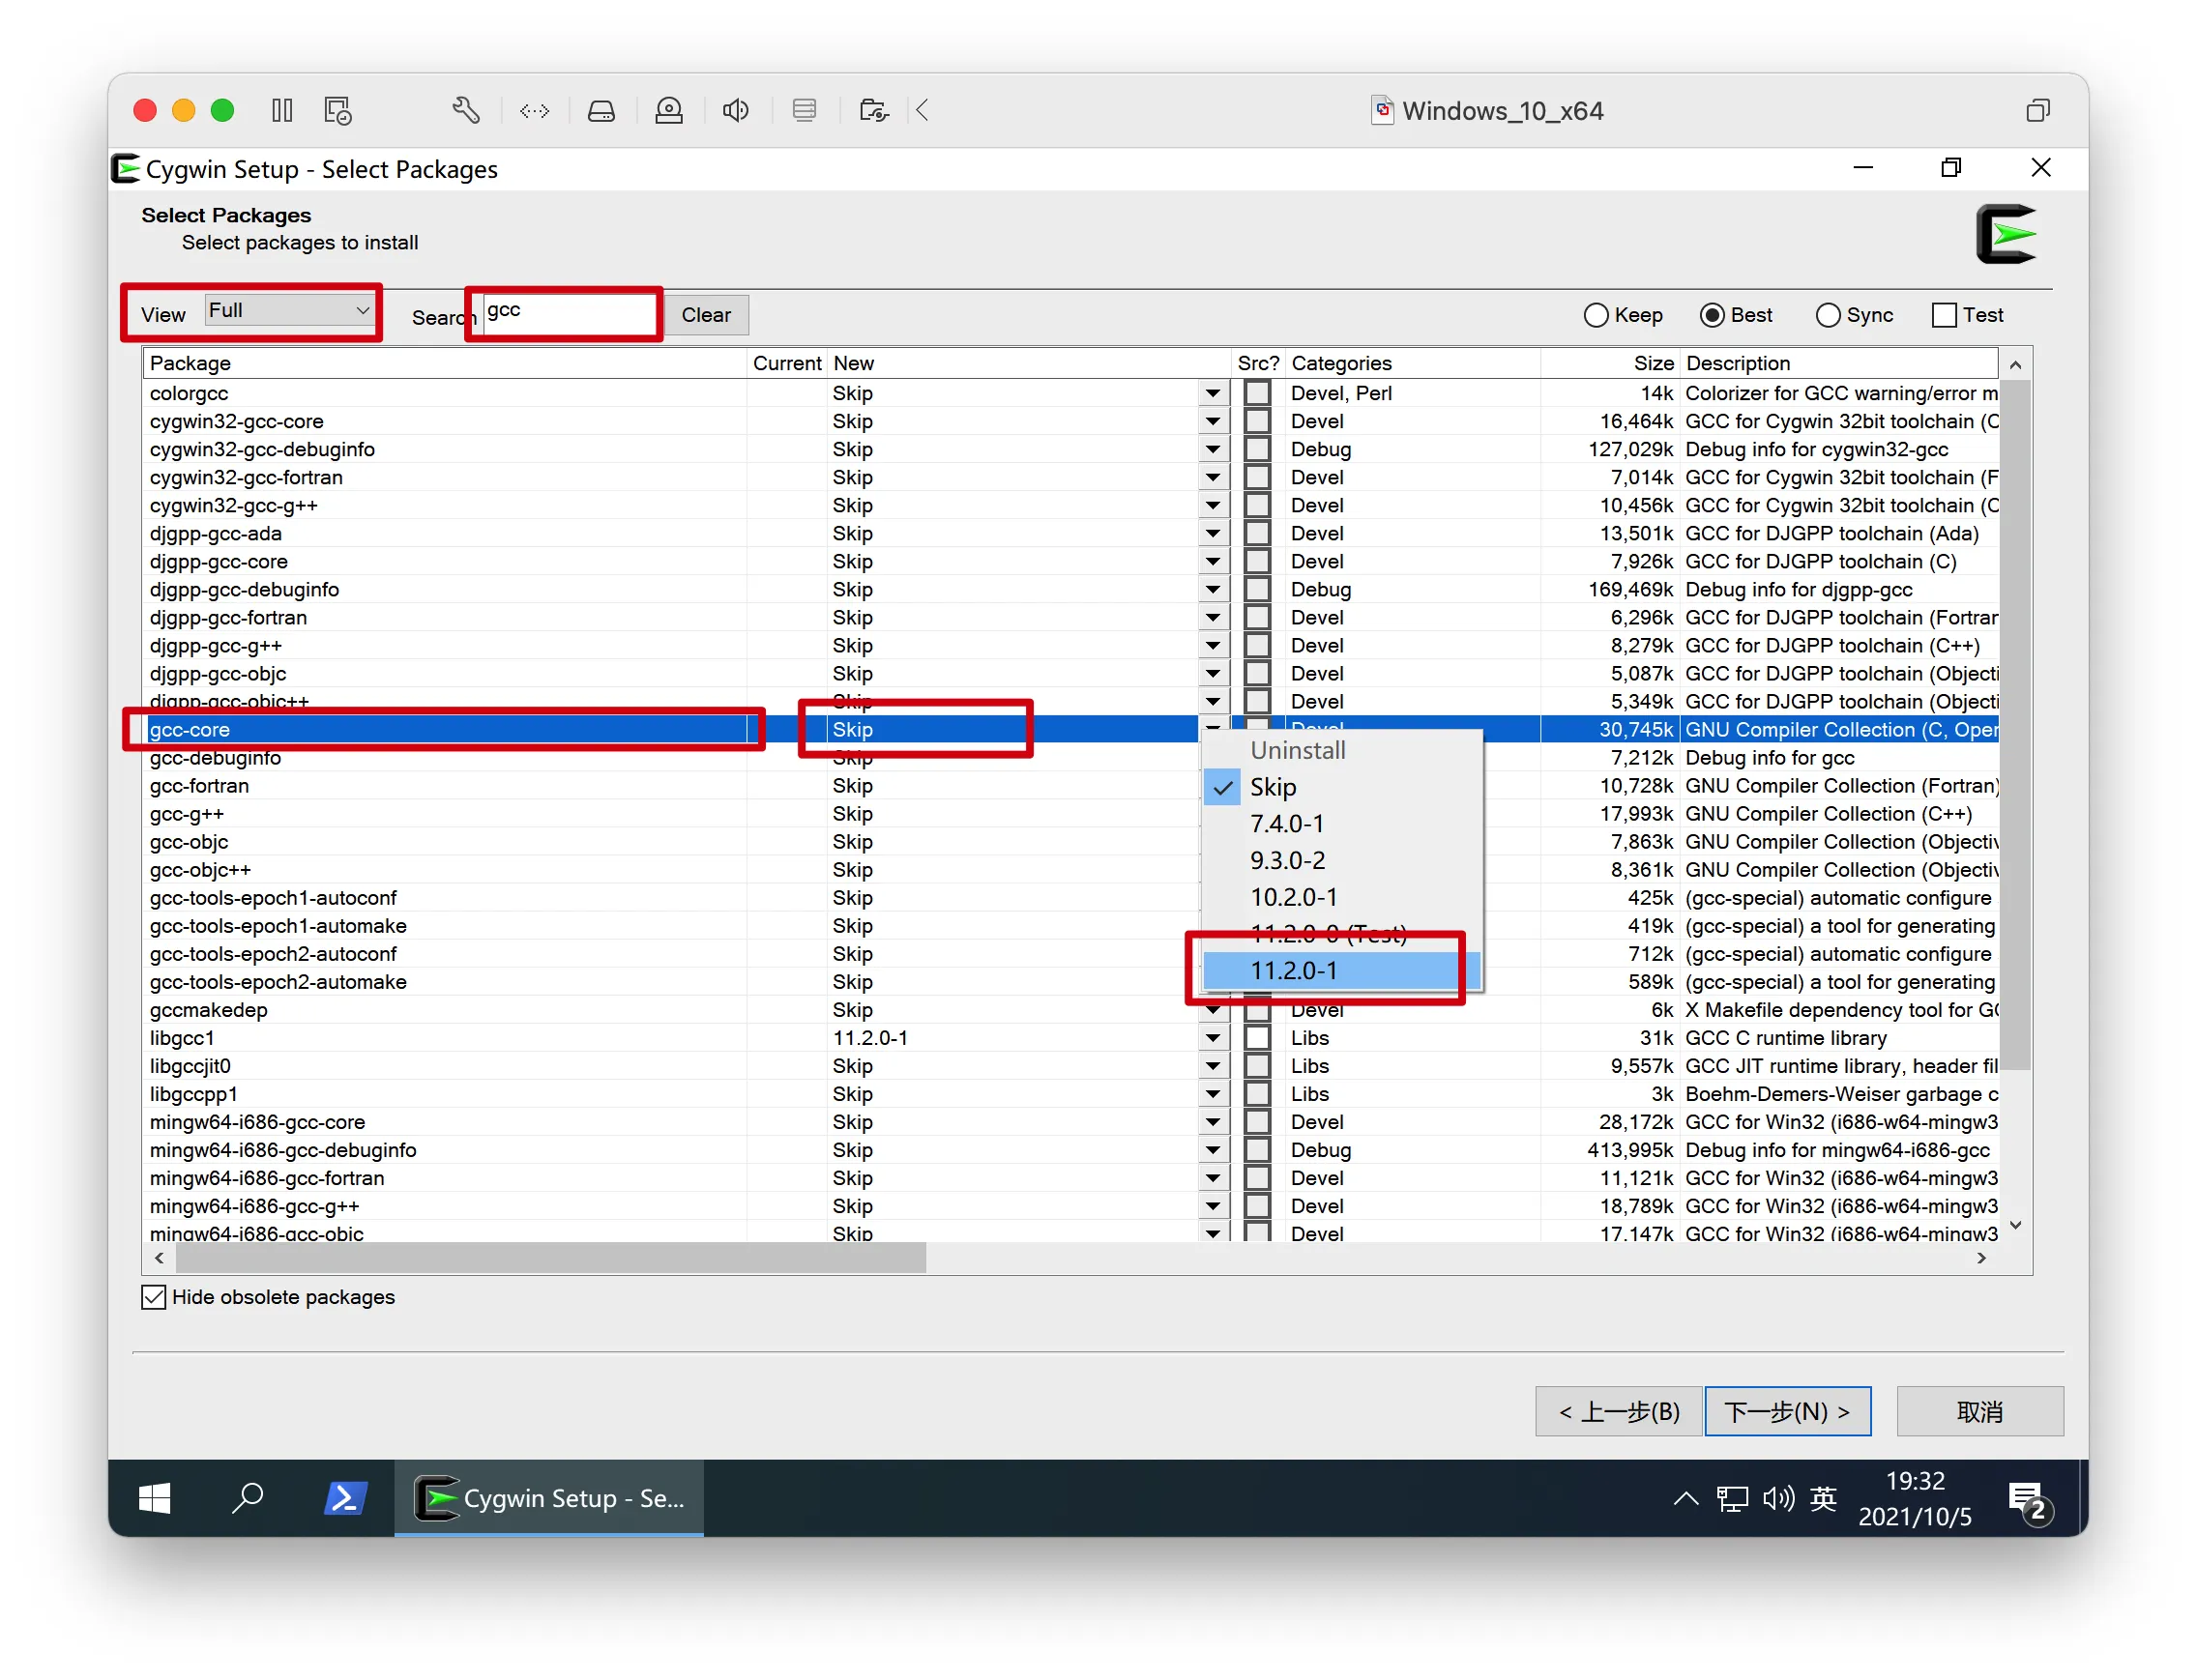Launch PowerShell from the taskbar

345,1497
